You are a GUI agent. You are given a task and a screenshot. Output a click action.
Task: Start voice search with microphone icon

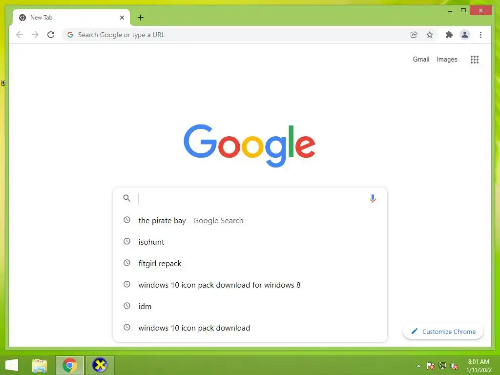373,198
